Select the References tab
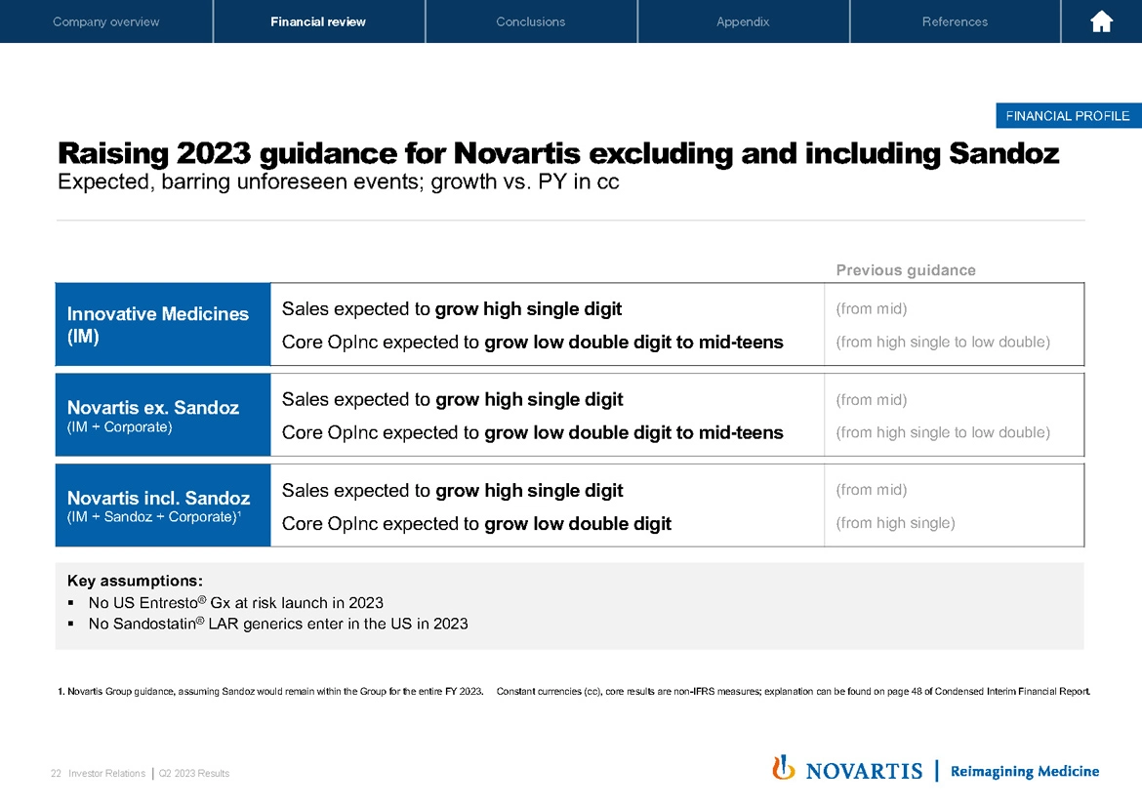1142x808 pixels. 955,21
